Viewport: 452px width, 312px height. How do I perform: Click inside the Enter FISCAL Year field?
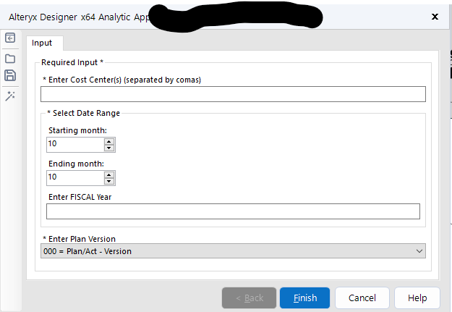[x=233, y=211]
